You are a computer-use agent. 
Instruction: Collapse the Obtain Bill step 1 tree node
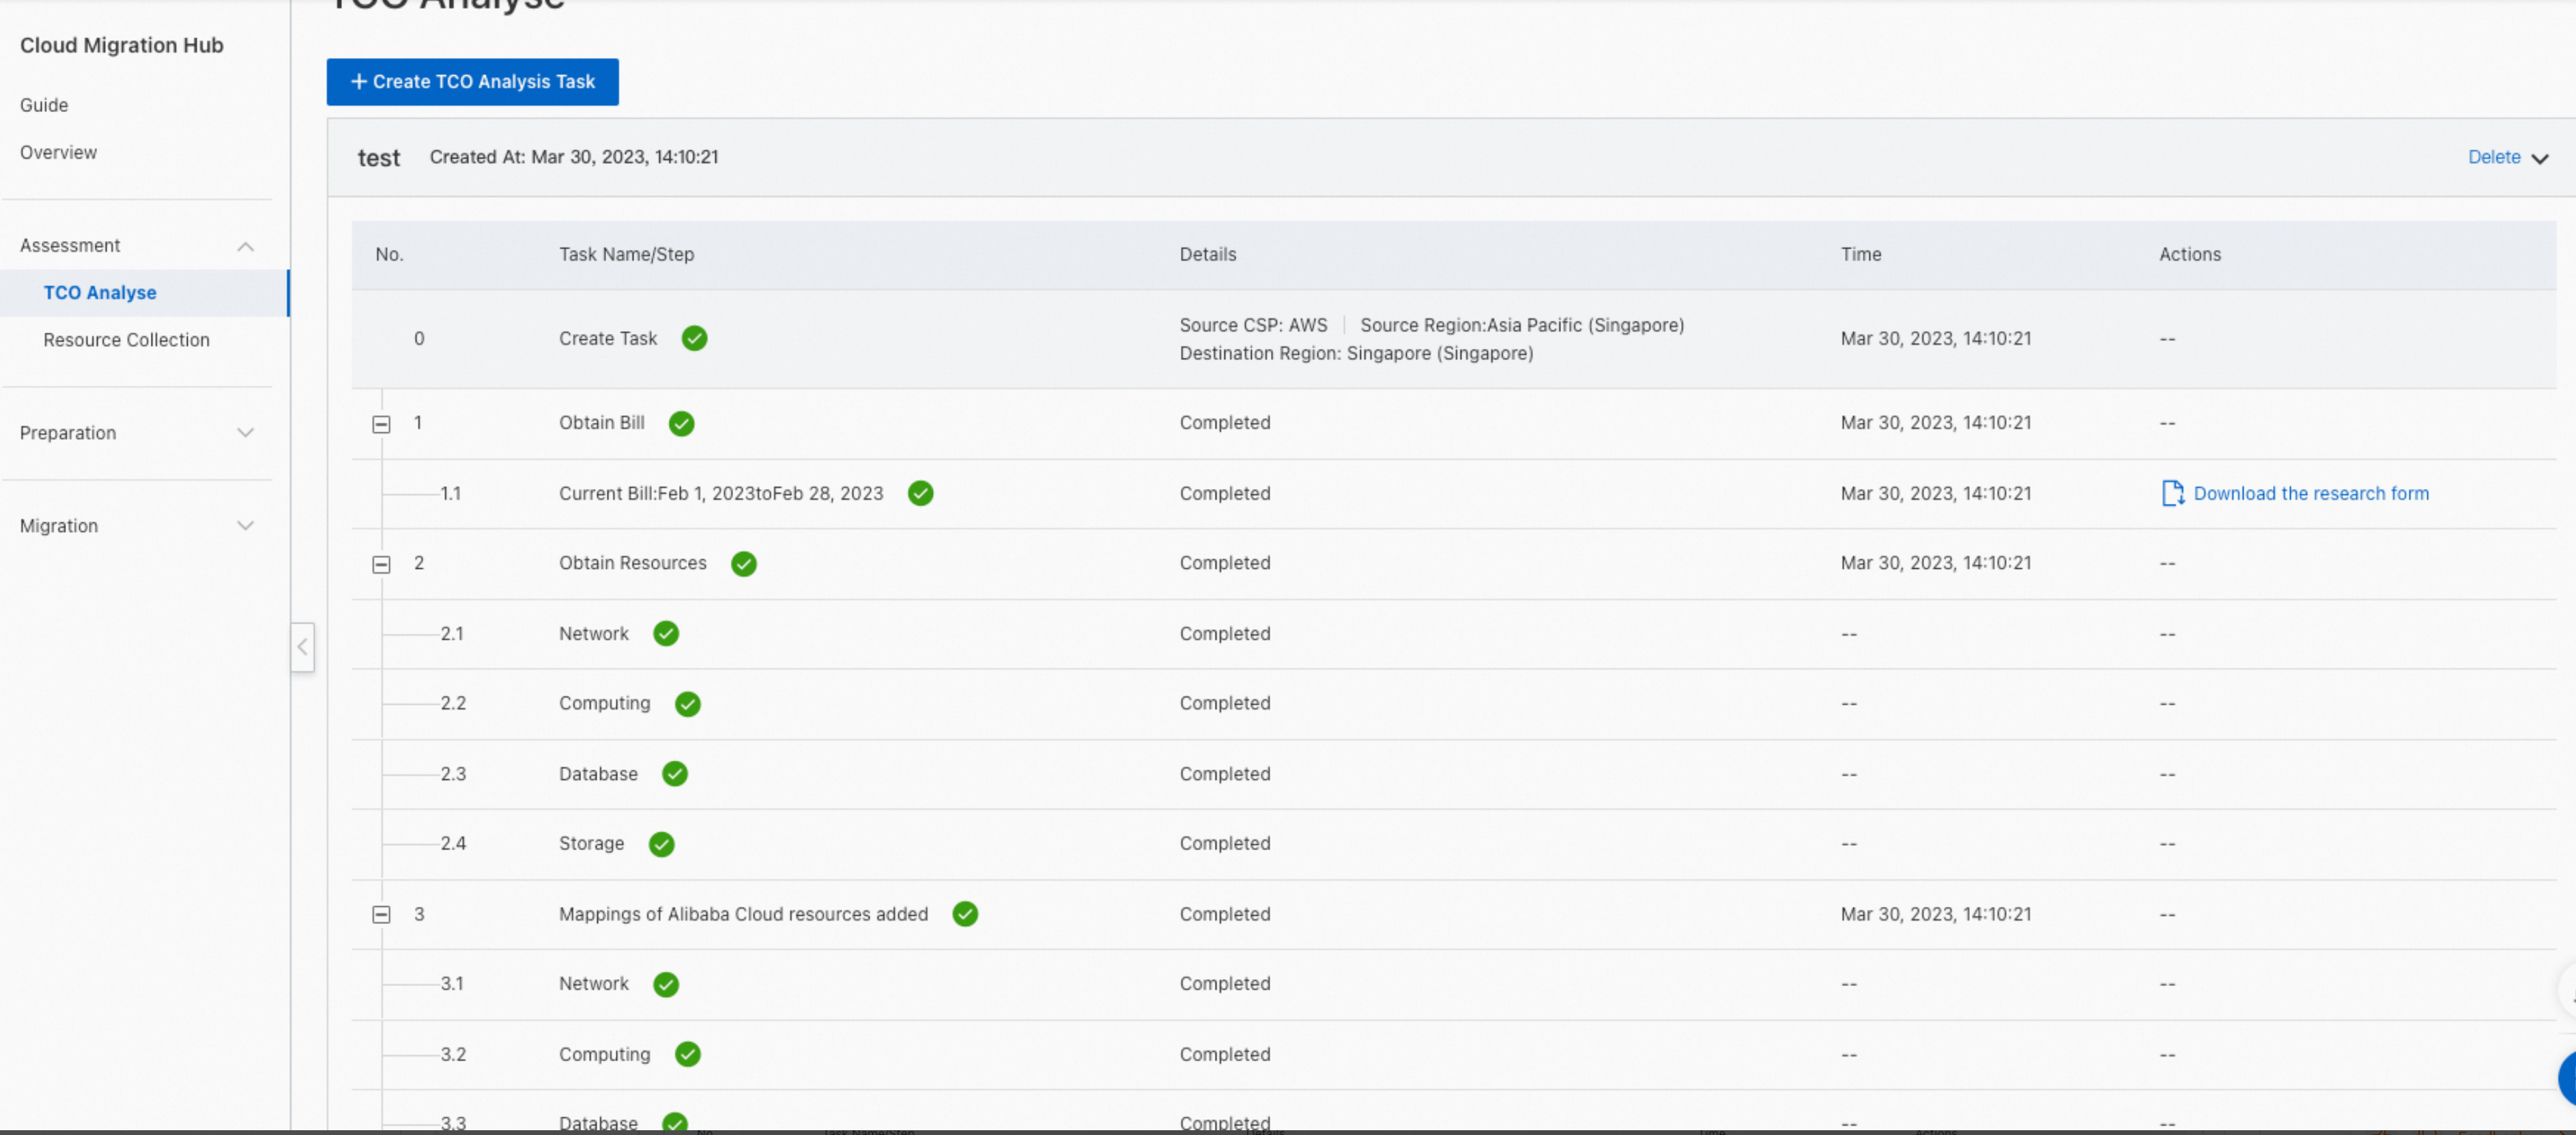[x=381, y=424]
